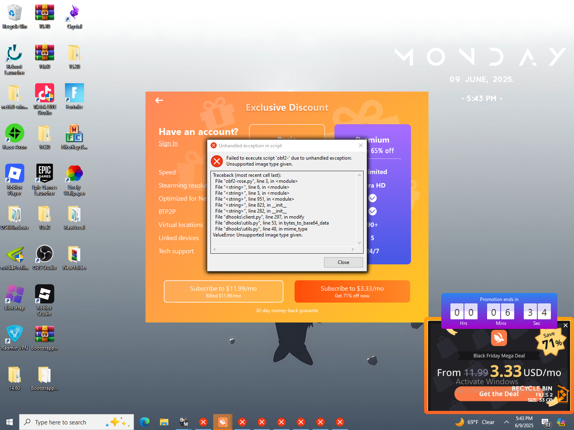
Task: Click the Sign In link
Action: pyautogui.click(x=168, y=143)
